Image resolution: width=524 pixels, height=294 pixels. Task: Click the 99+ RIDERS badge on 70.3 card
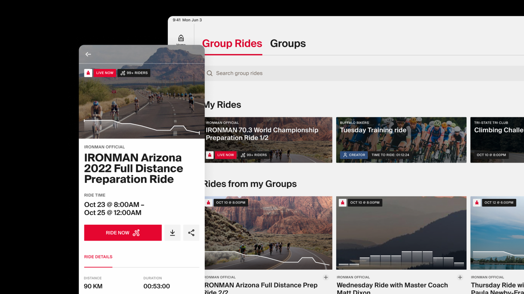[x=254, y=155]
